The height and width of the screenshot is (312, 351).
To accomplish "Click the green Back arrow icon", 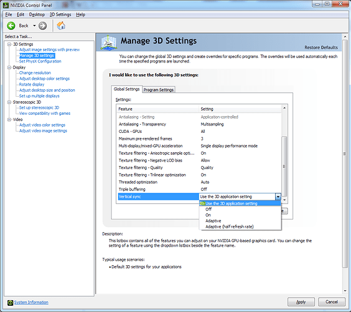I will 11,26.
